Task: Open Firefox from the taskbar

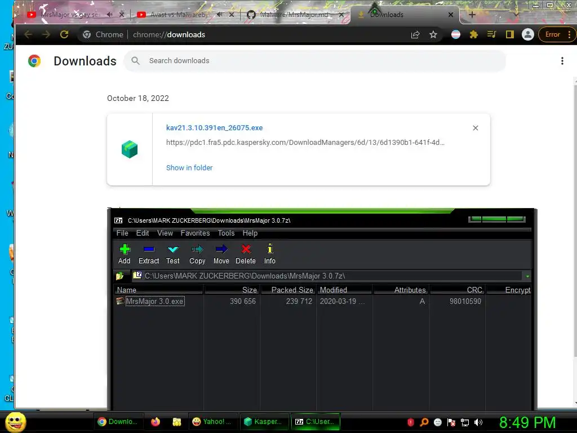Action: point(156,422)
